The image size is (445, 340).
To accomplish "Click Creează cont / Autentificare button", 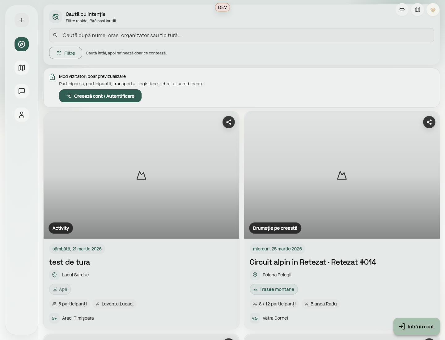I will pyautogui.click(x=100, y=96).
